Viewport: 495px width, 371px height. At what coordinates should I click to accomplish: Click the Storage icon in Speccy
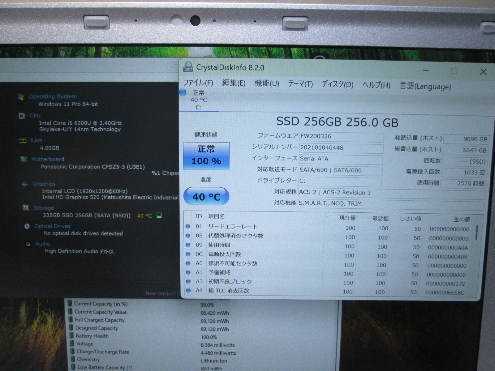tap(26, 208)
